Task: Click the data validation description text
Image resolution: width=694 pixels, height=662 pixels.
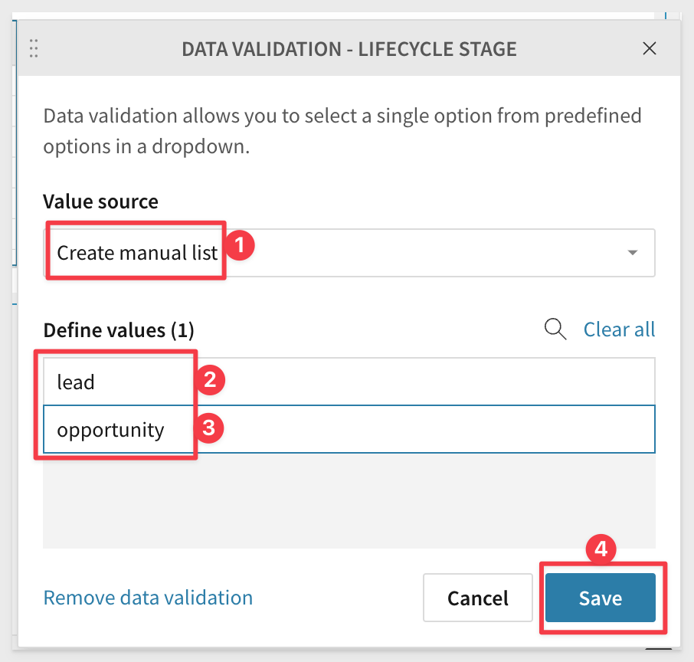Action: (342, 130)
